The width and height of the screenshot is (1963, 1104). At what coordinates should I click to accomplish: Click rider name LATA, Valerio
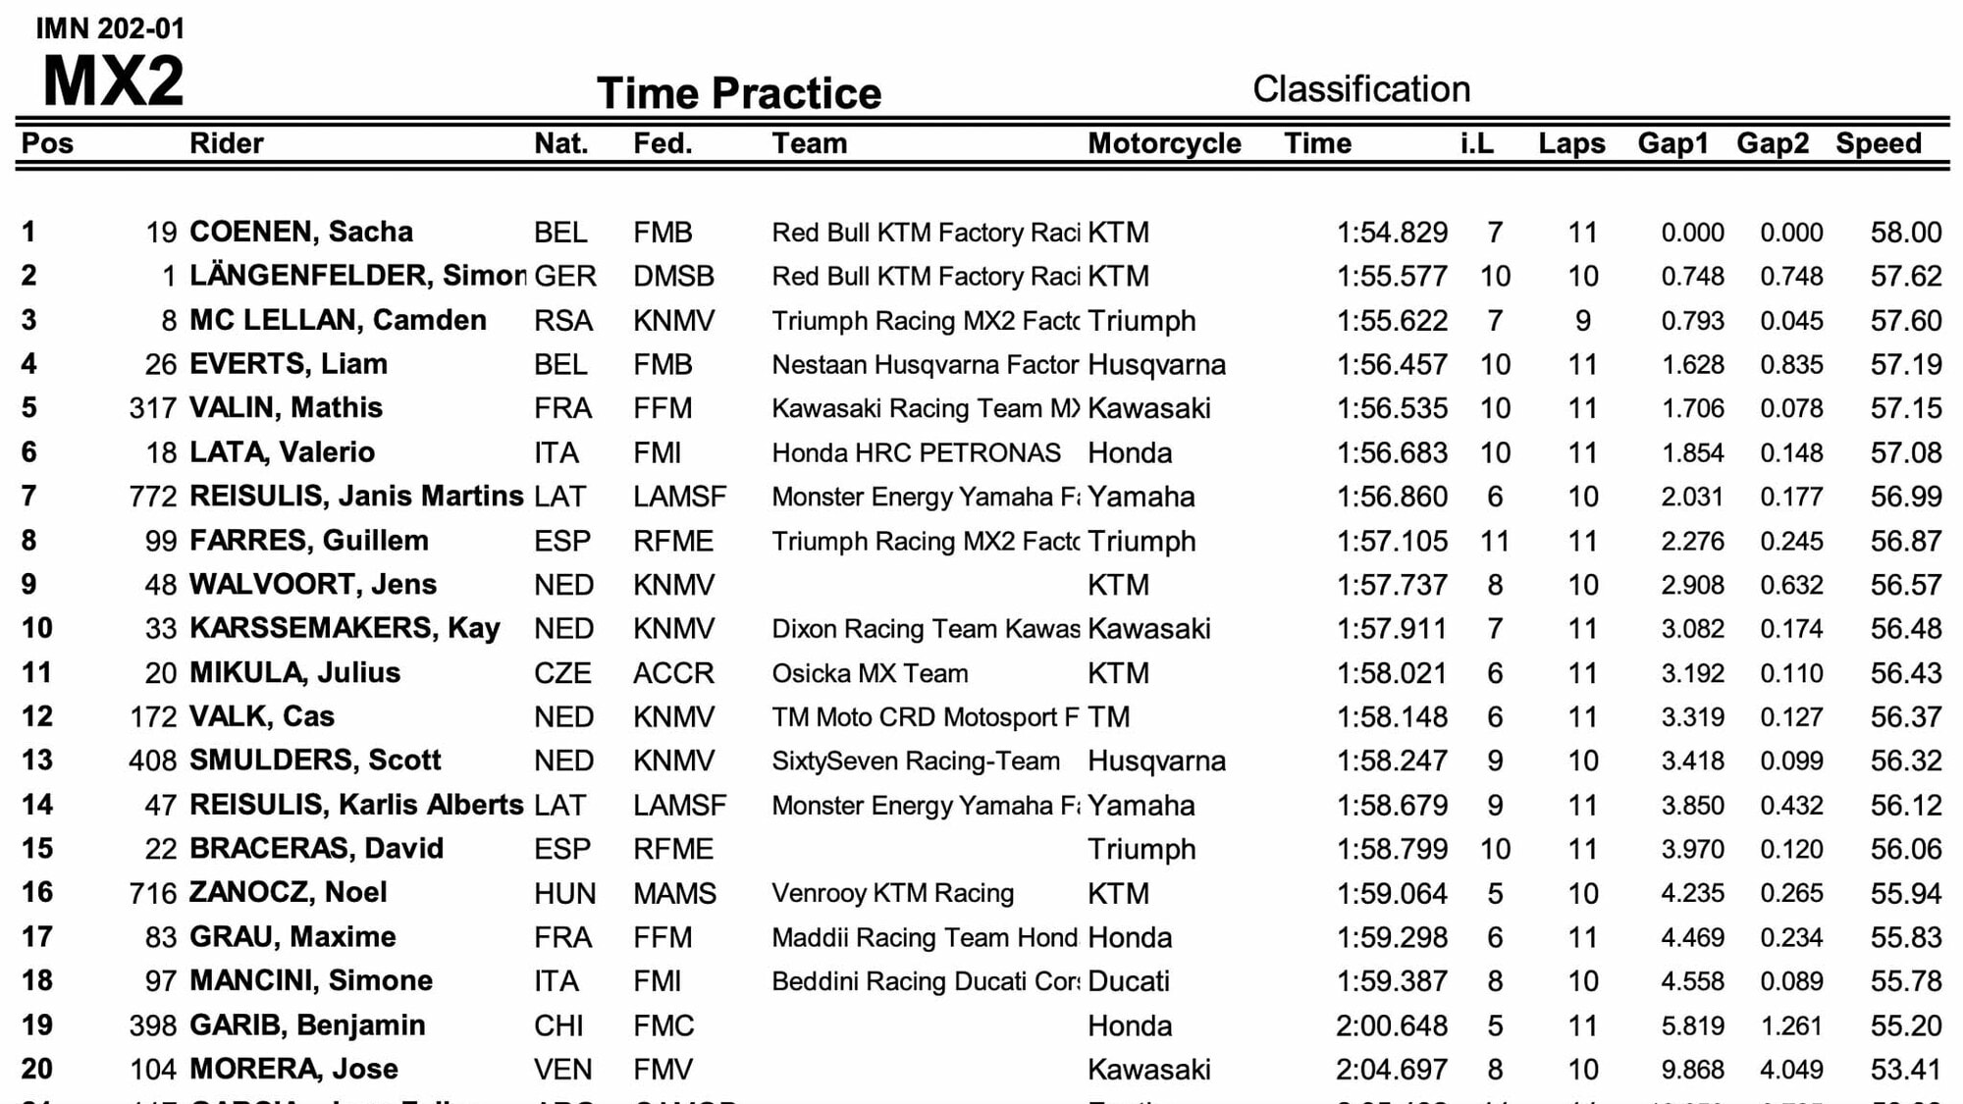click(x=282, y=452)
